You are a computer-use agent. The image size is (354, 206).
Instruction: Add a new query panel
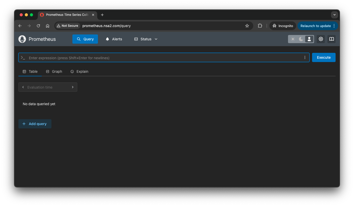tap(35, 124)
